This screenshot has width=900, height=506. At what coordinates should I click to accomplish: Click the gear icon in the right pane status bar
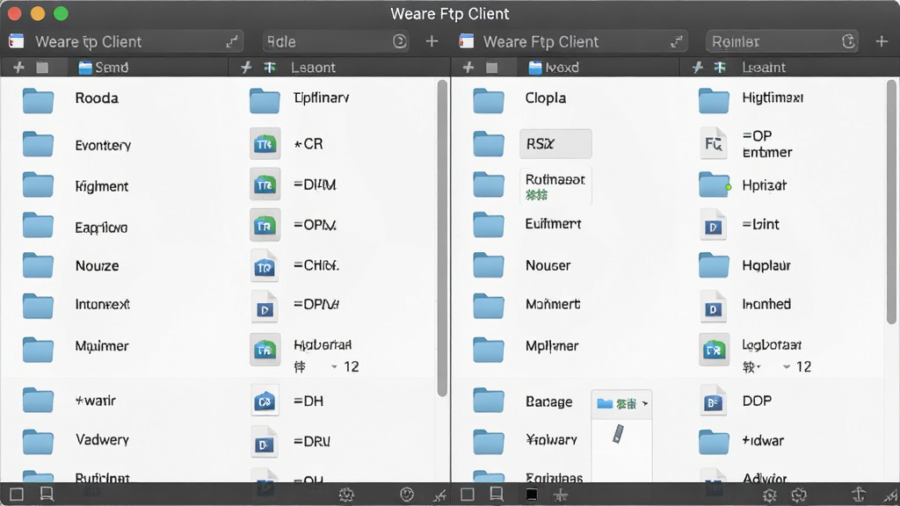(770, 495)
